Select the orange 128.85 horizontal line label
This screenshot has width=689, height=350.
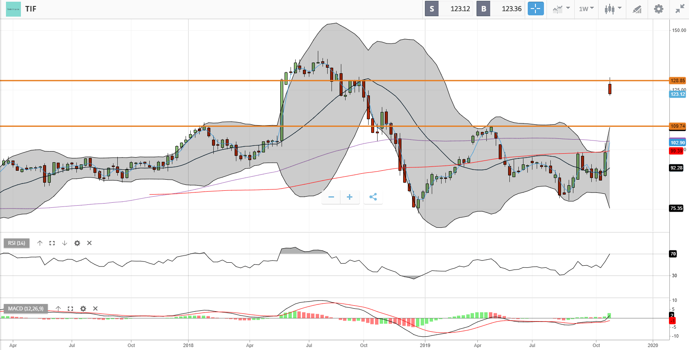tap(677, 80)
